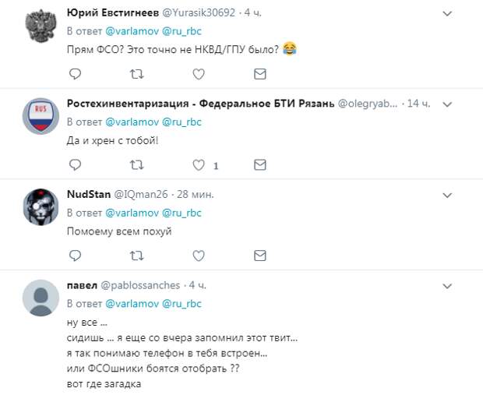Screen dimensions: 483x395
Task: Like the Ростехинвентаризация tweet with 1 like
Action: pyautogui.click(x=199, y=164)
